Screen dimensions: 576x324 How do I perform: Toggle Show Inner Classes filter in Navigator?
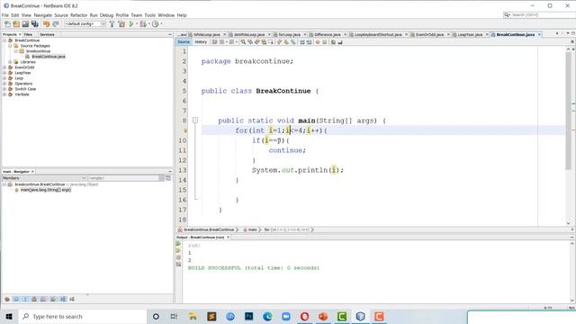[43, 299]
